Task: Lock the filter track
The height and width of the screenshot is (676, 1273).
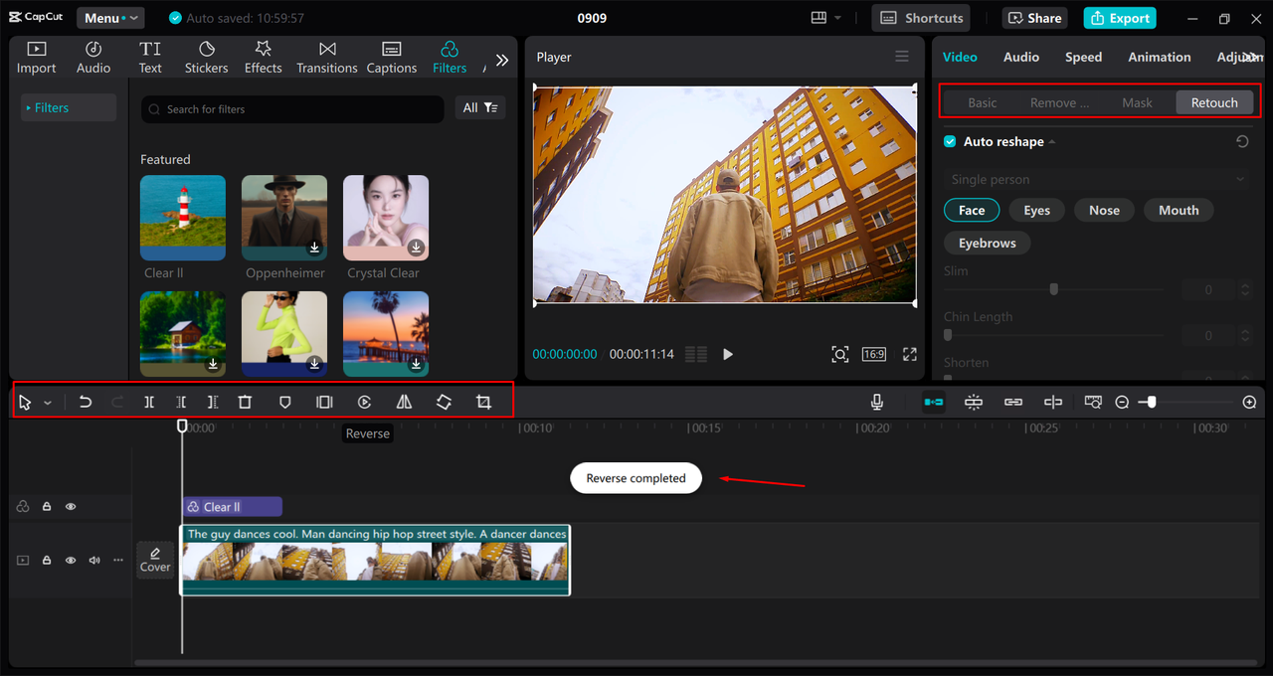Action: 47,507
